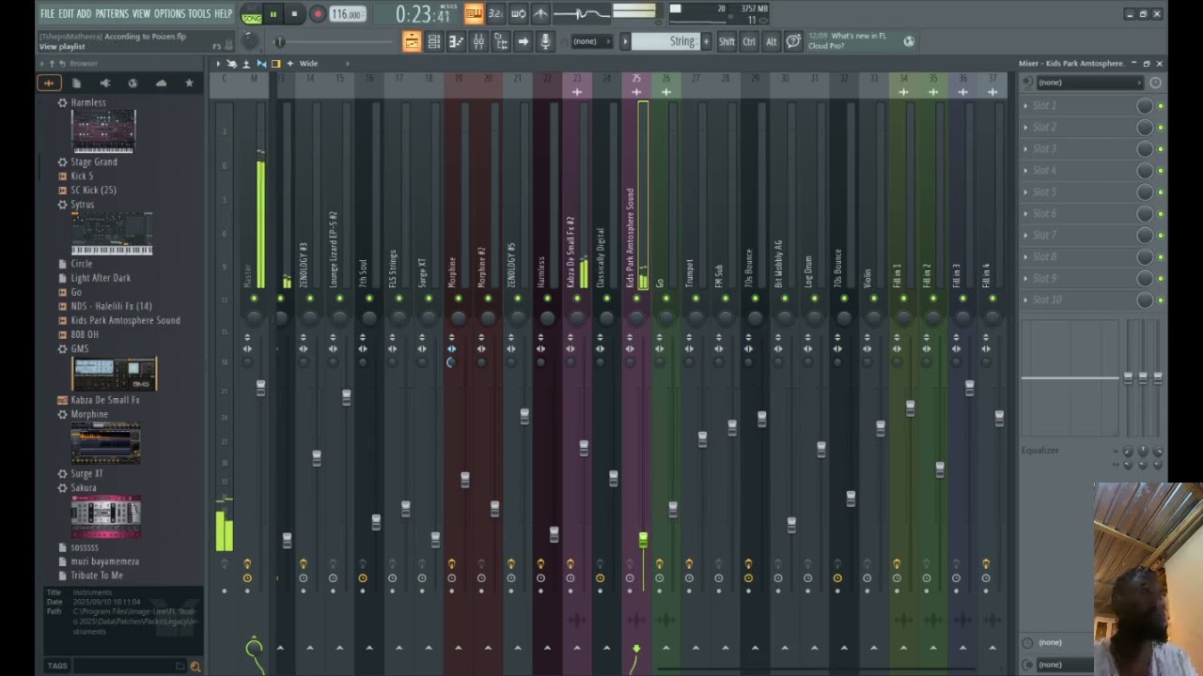This screenshot has height=676, width=1203.
Task: Click the plus icon in mixer toolbar
Action: click(x=289, y=64)
